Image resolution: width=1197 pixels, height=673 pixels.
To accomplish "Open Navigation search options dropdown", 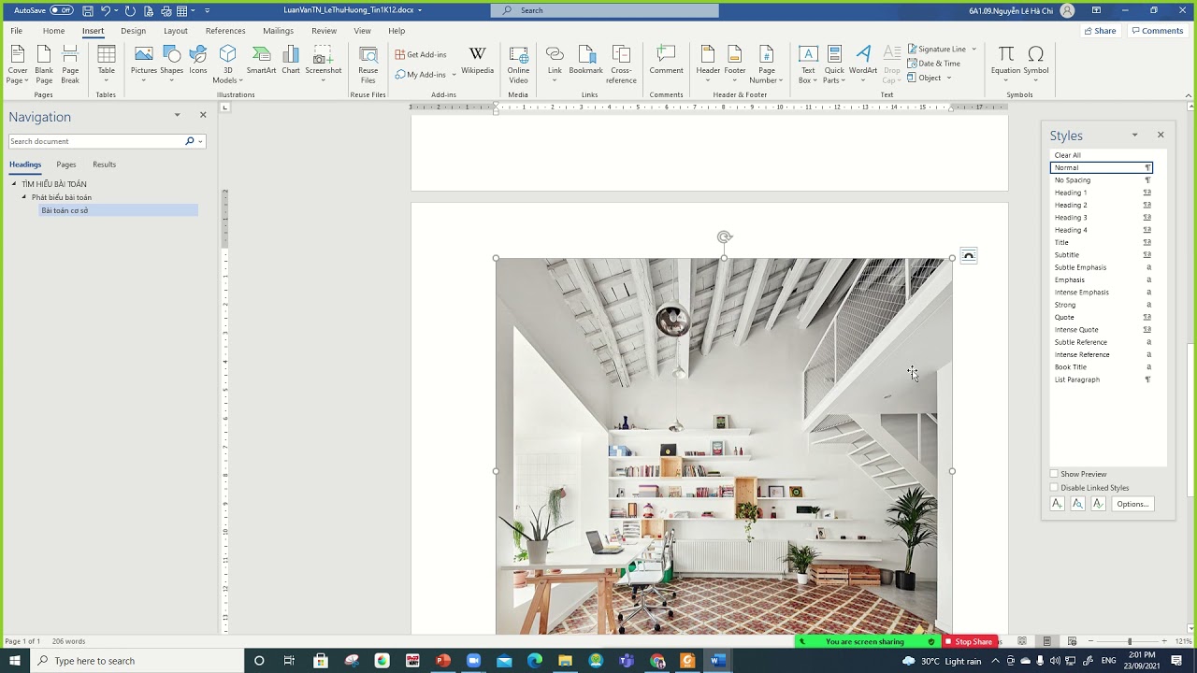I will pos(200,141).
